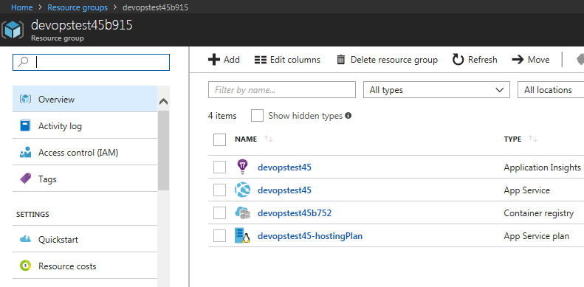This screenshot has height=287, width=584.
Task: Click Delete resource group button
Action: coord(387,60)
